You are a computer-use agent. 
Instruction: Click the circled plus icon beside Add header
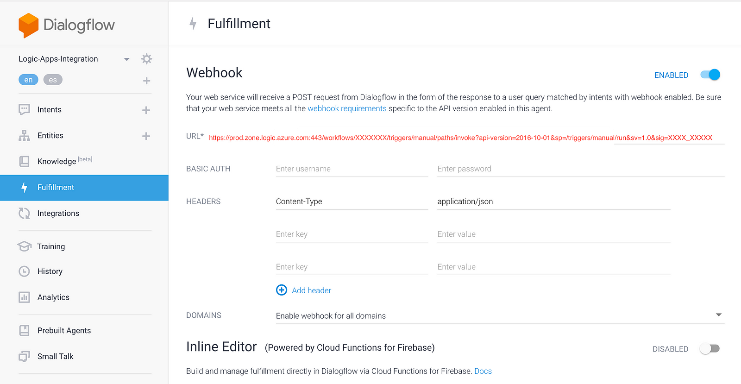tap(282, 290)
